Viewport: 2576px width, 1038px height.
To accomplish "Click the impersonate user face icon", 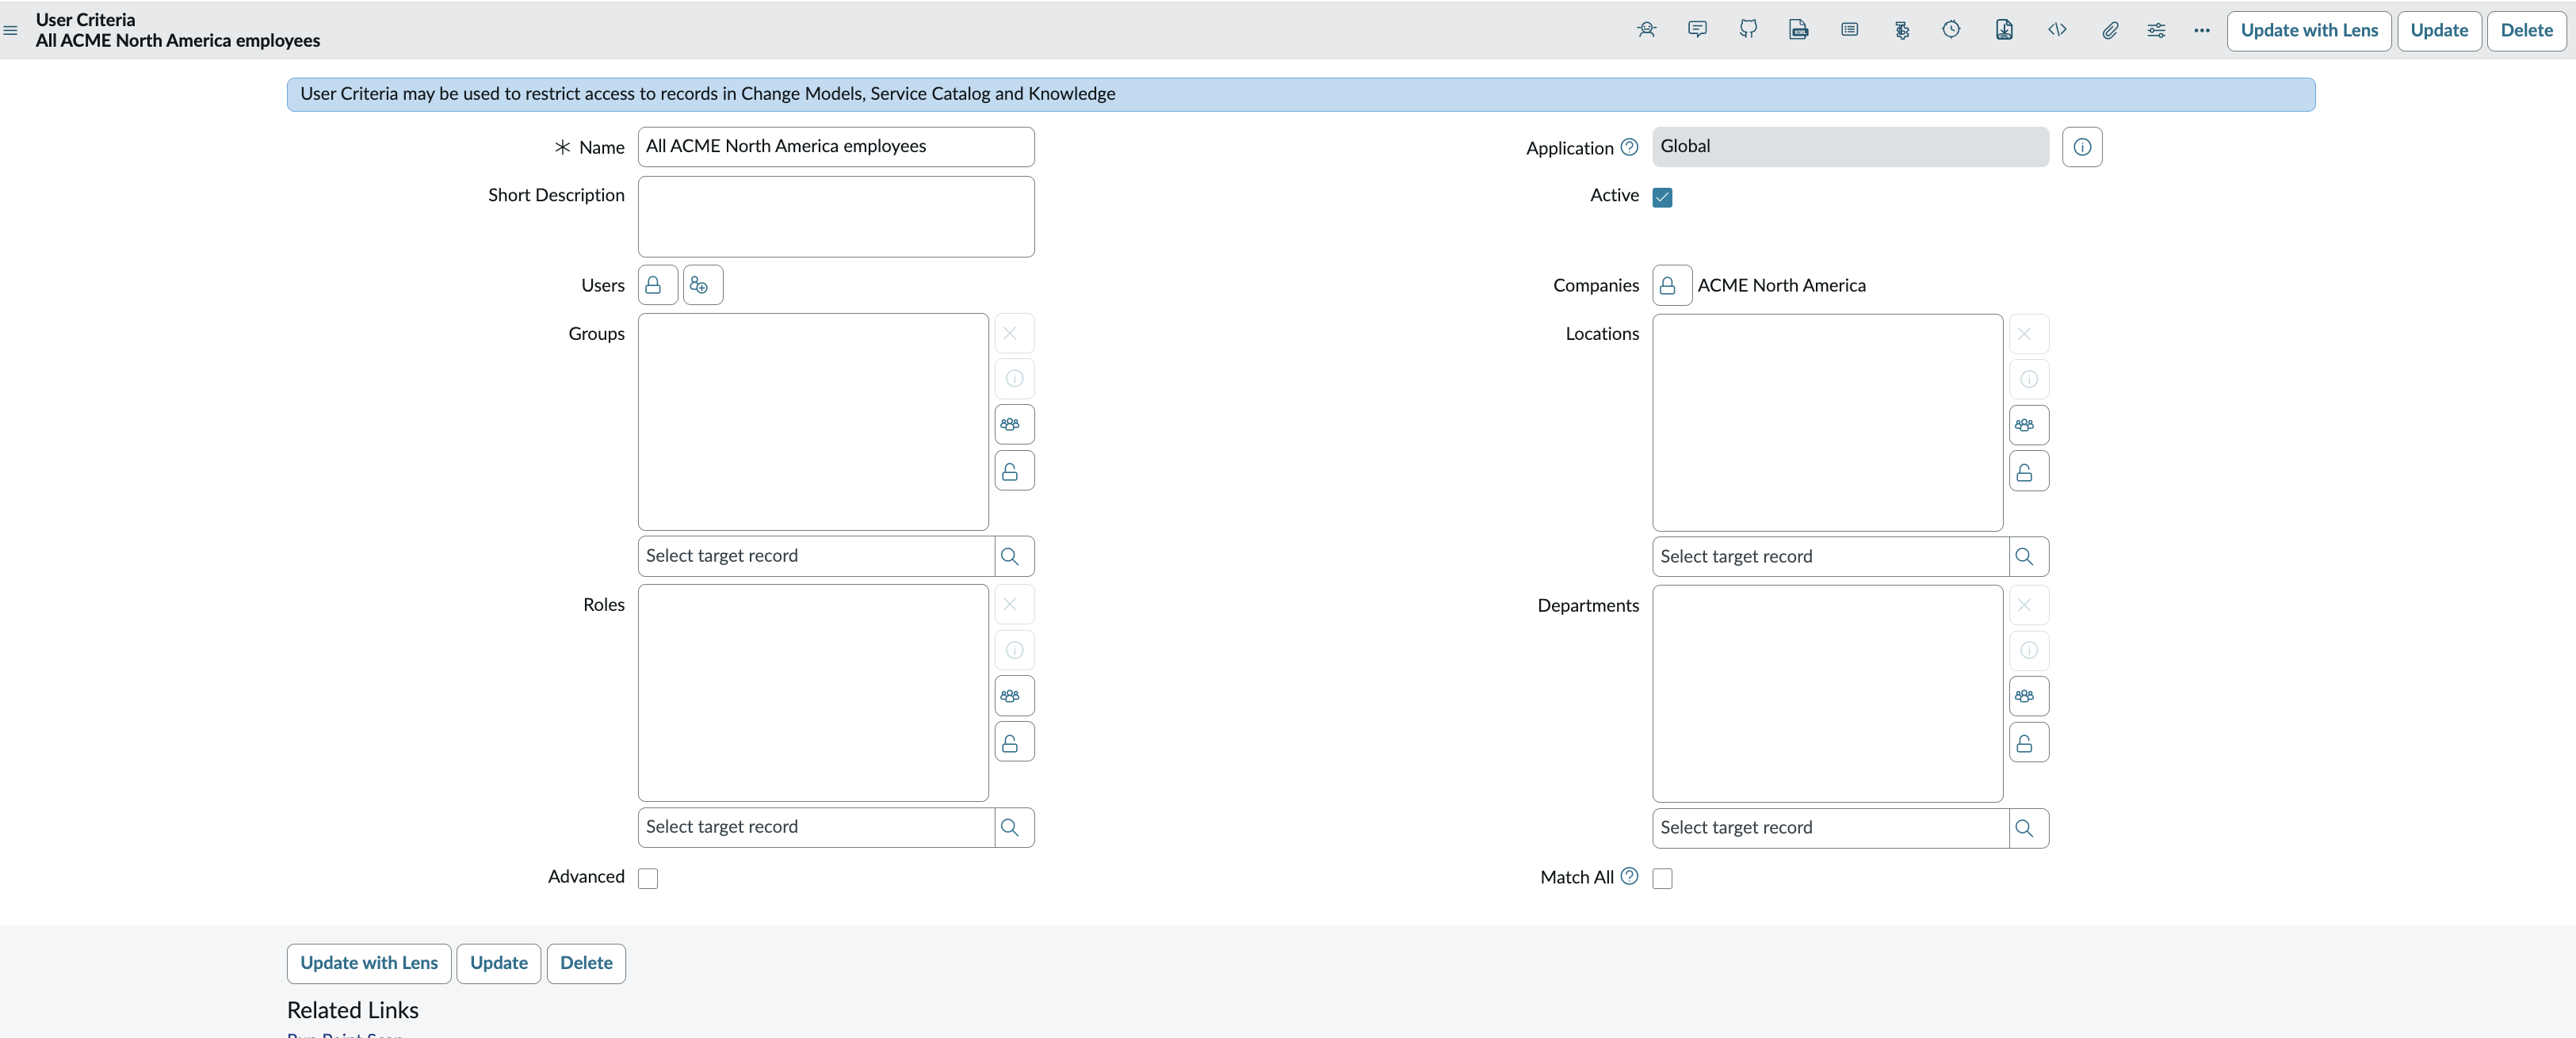I will (x=1646, y=30).
